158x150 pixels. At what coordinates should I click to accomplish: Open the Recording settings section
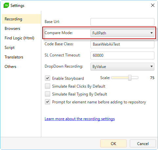[21, 19]
